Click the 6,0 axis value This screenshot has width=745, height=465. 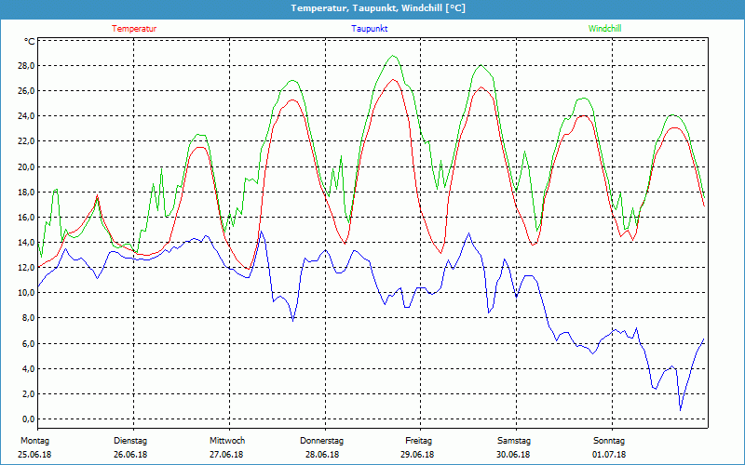pos(28,343)
